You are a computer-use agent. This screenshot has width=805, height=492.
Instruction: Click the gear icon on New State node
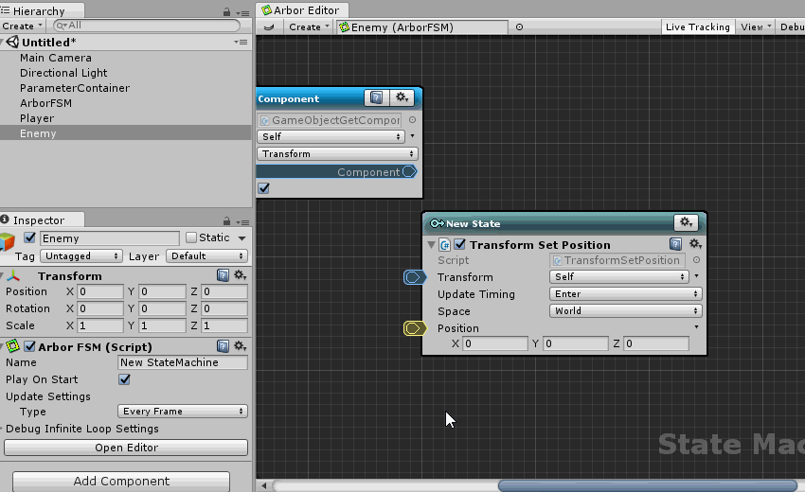(686, 222)
